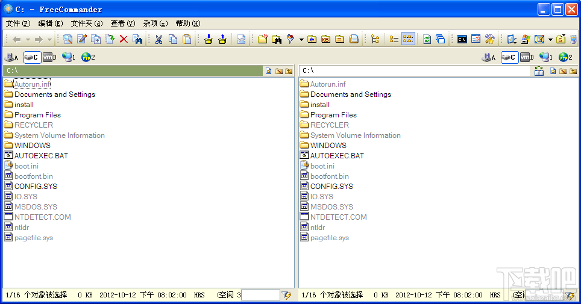581x304 pixels.
Task: Open the dropdown arrow after the notepad-pencil icon
Action: tap(550, 39)
